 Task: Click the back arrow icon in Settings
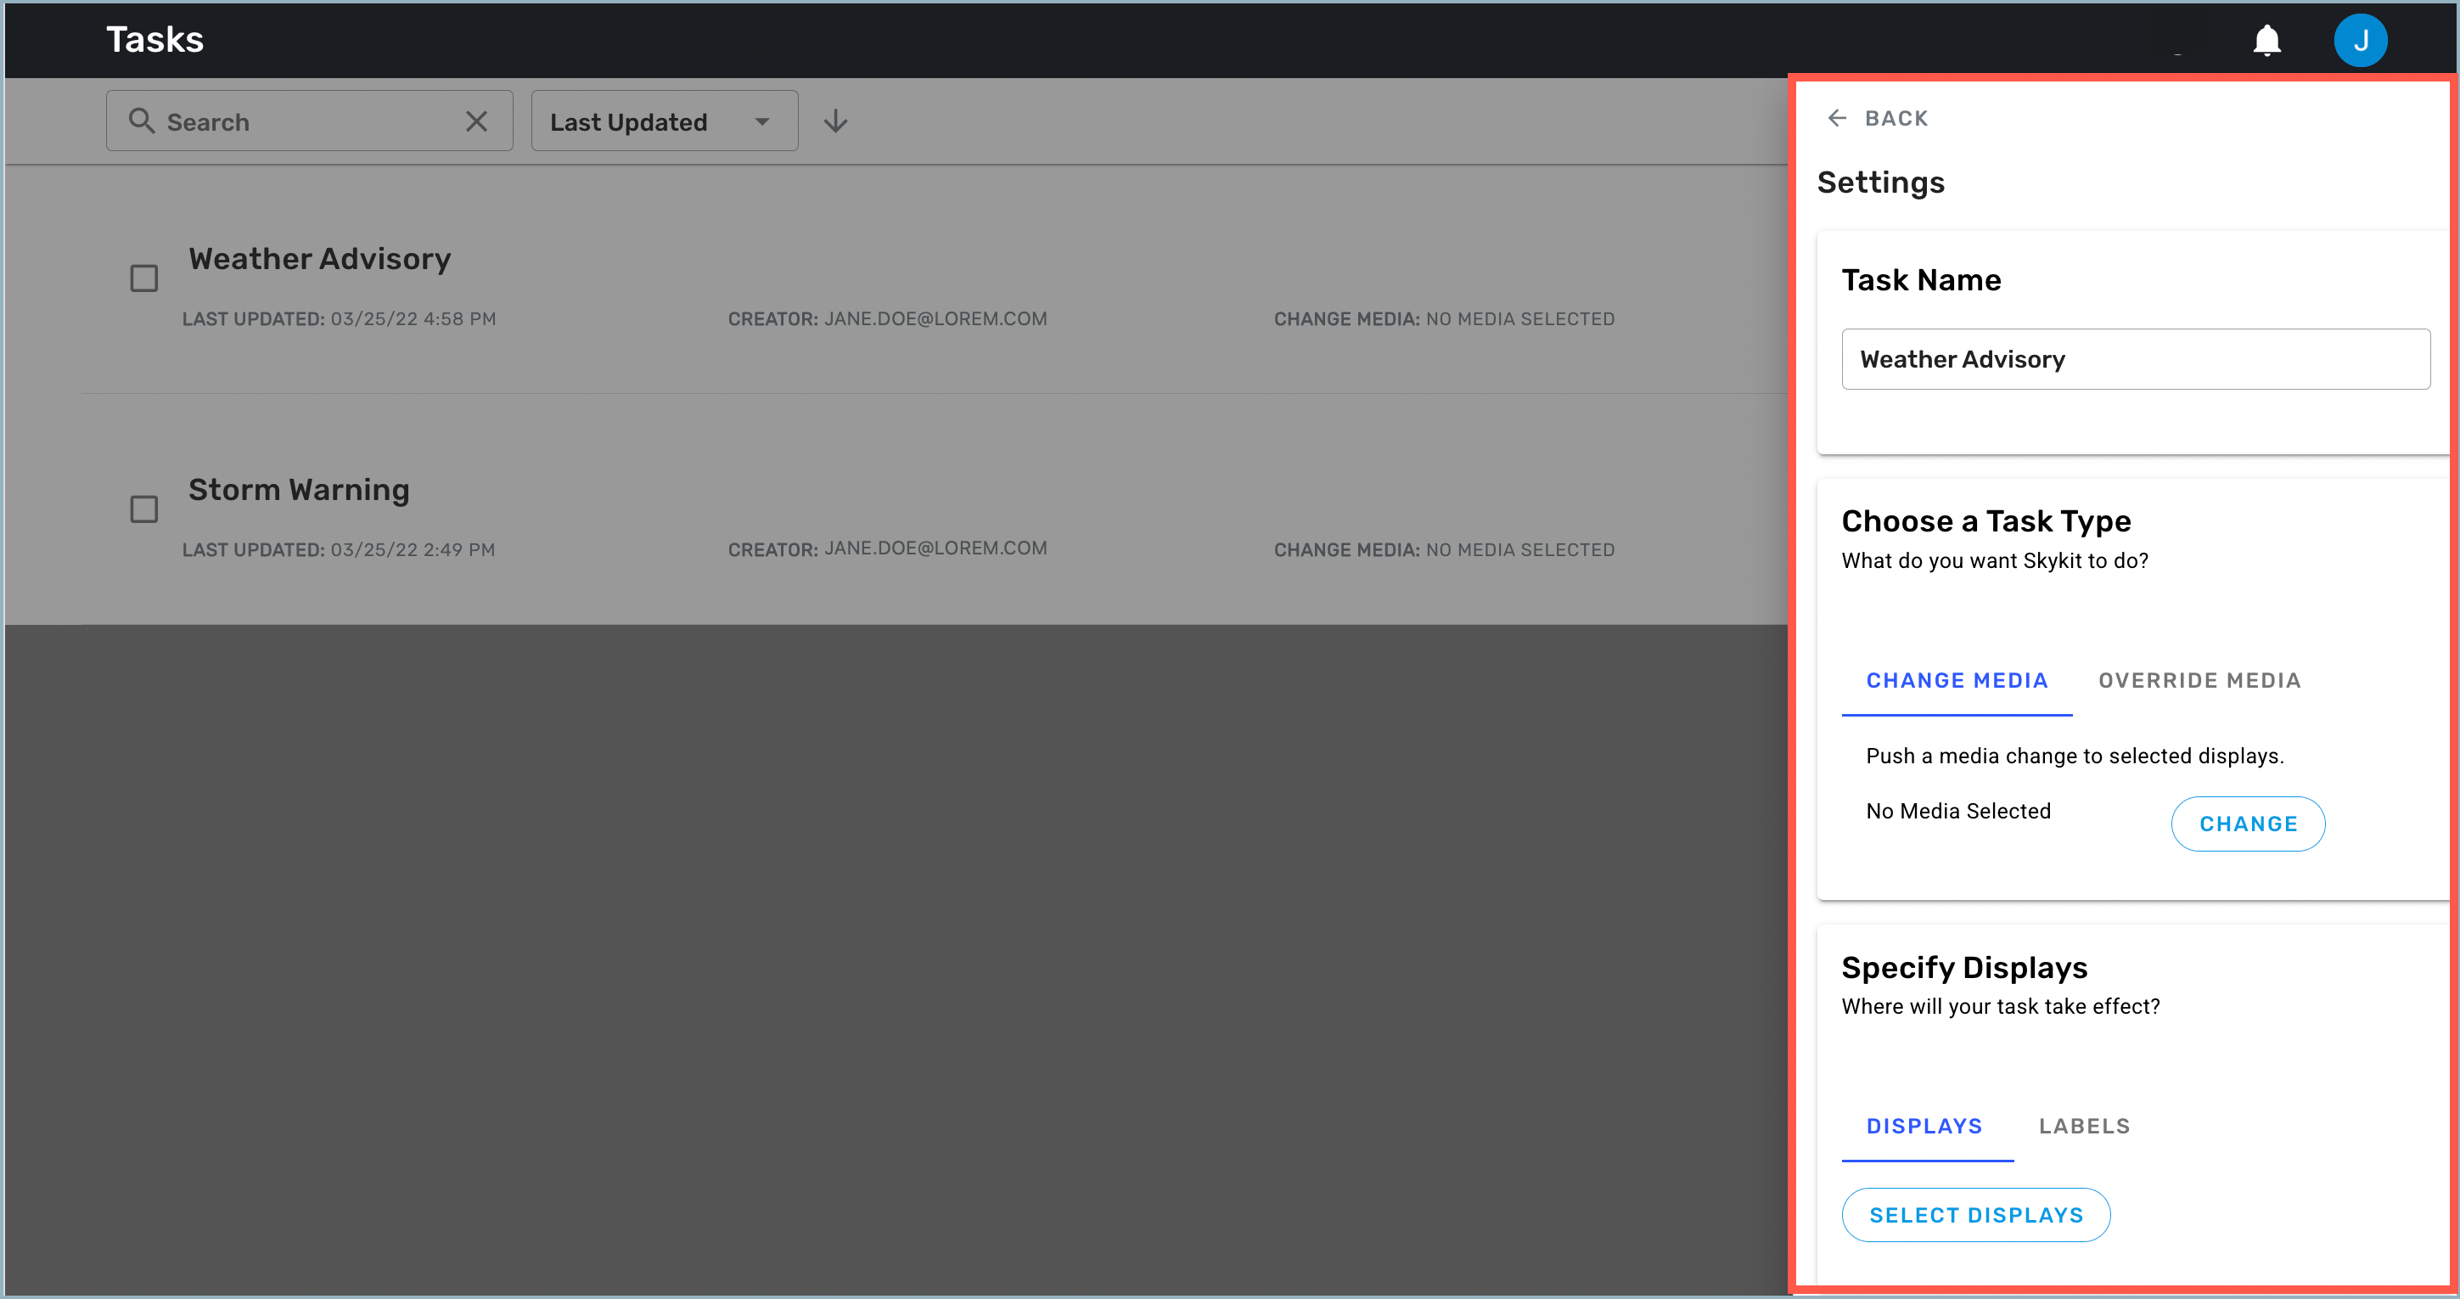[1836, 117]
